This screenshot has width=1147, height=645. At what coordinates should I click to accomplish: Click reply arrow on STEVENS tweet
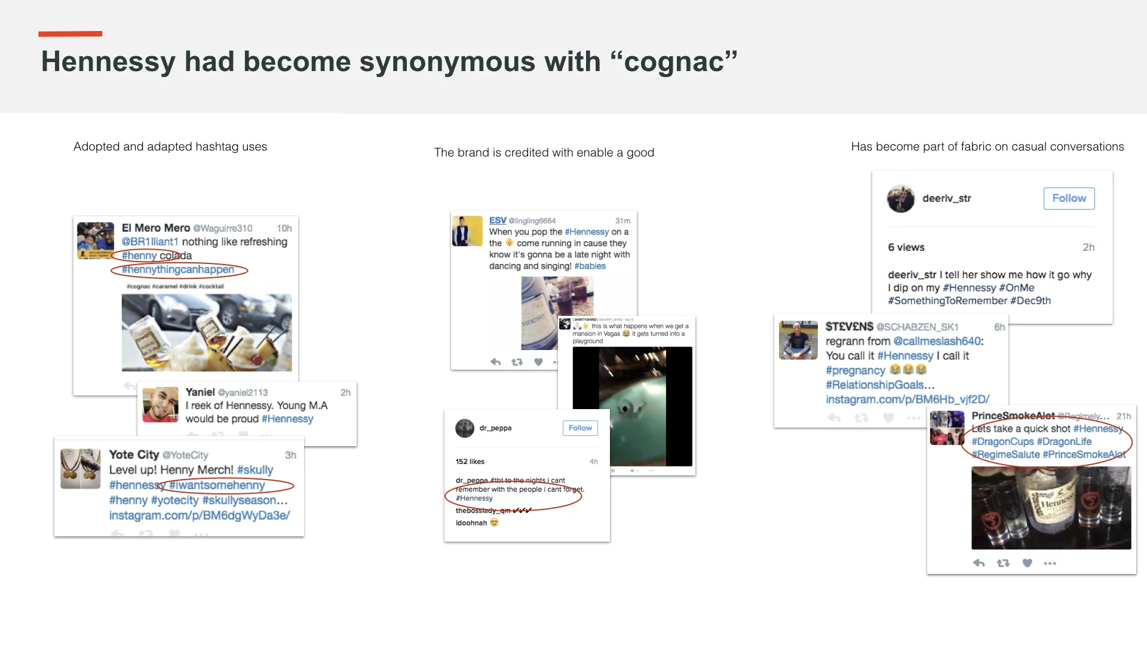pyautogui.click(x=834, y=418)
